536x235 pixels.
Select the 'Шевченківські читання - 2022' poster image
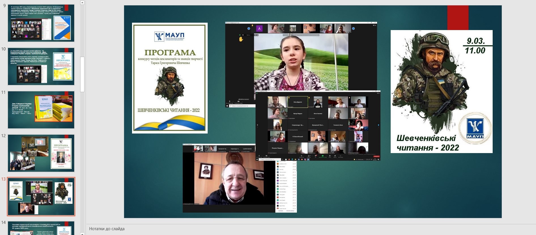[441, 92]
